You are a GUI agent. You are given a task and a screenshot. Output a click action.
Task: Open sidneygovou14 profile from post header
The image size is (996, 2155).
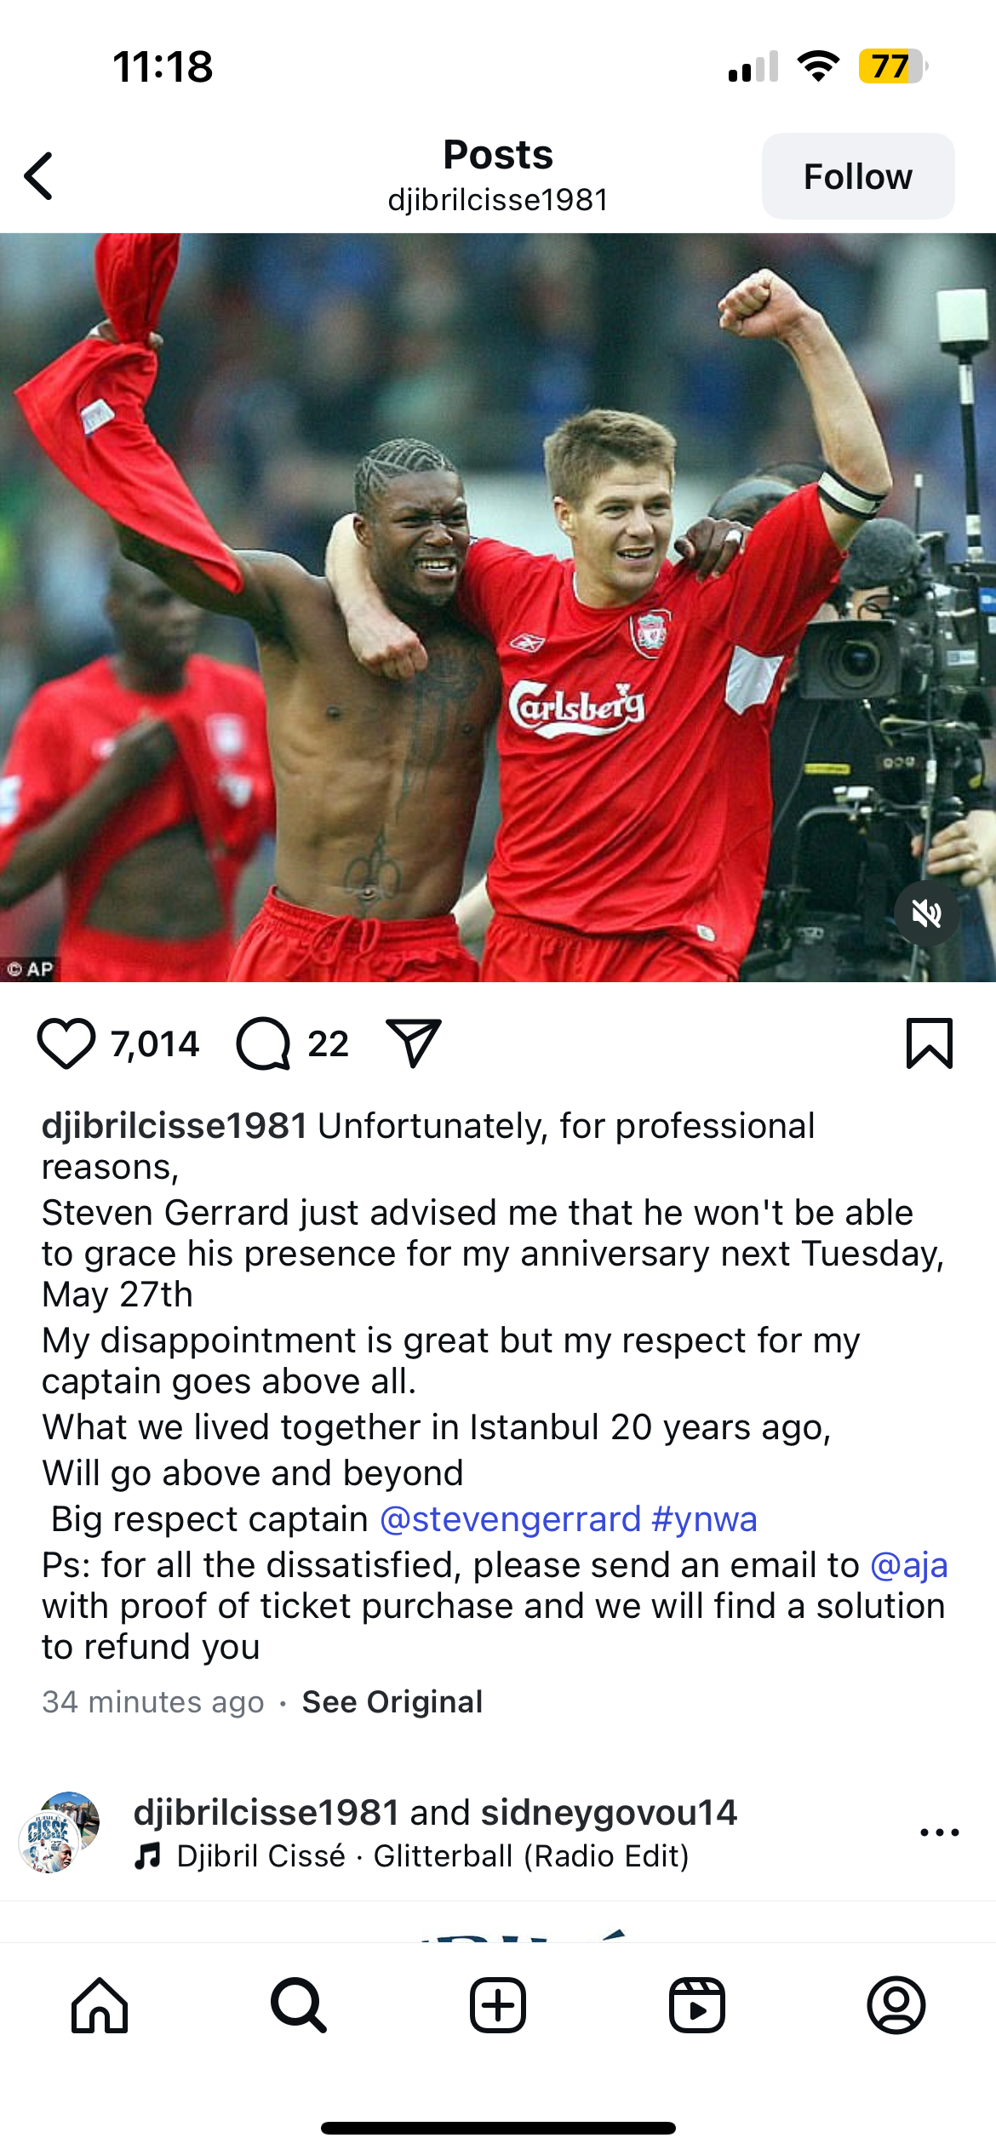pyautogui.click(x=609, y=1812)
